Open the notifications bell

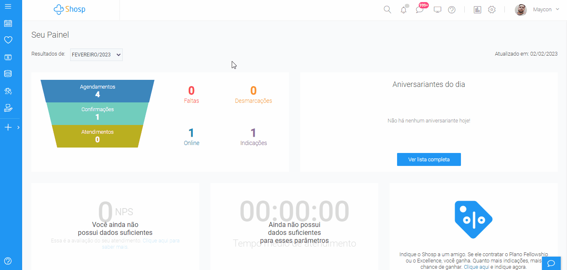[x=403, y=10]
